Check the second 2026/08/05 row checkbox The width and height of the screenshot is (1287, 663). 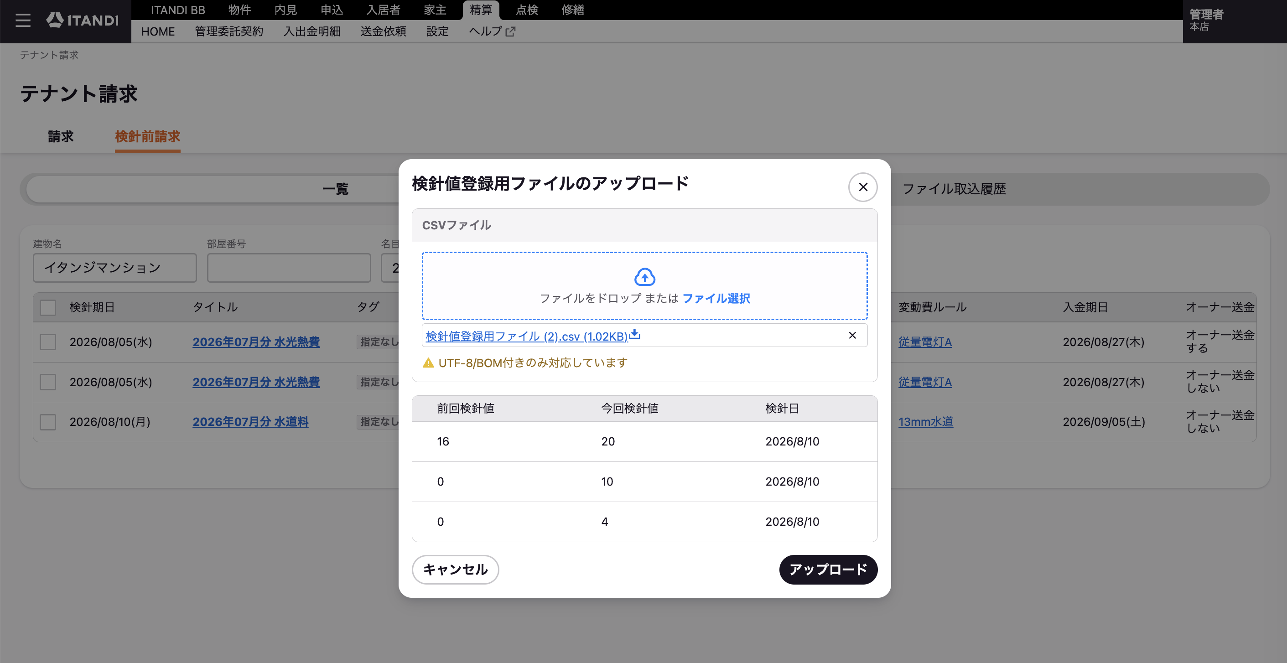tap(48, 382)
